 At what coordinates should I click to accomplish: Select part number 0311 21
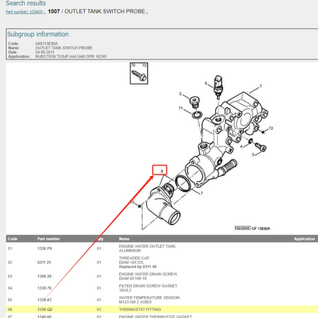coord(44,262)
